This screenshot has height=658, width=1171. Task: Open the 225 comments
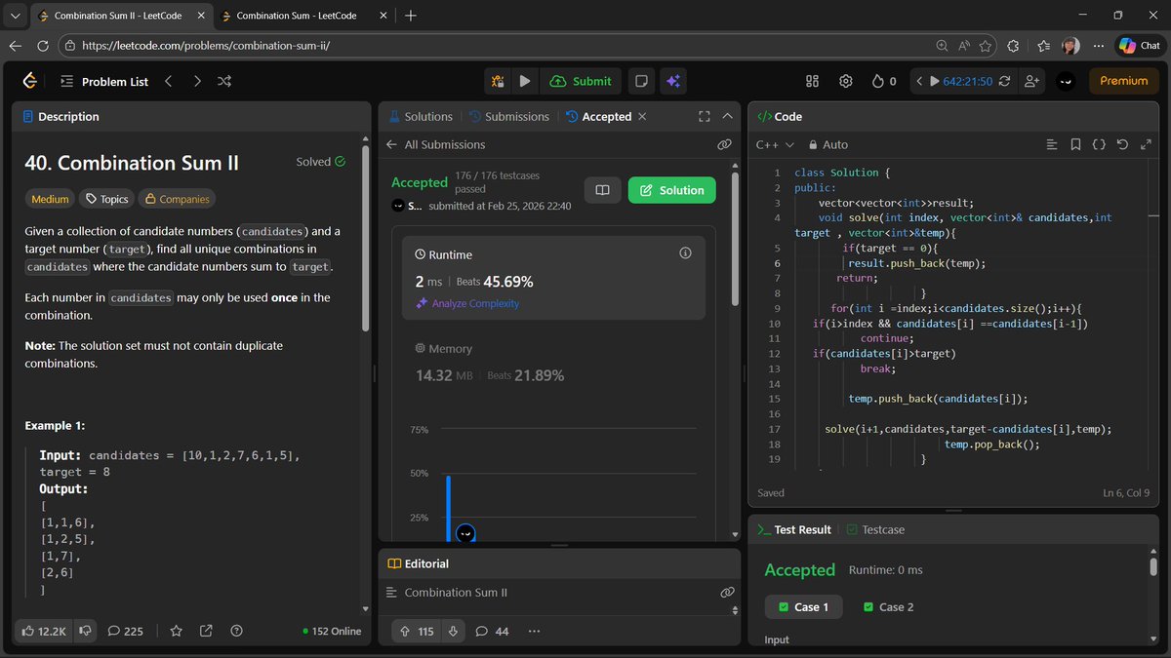[125, 631]
